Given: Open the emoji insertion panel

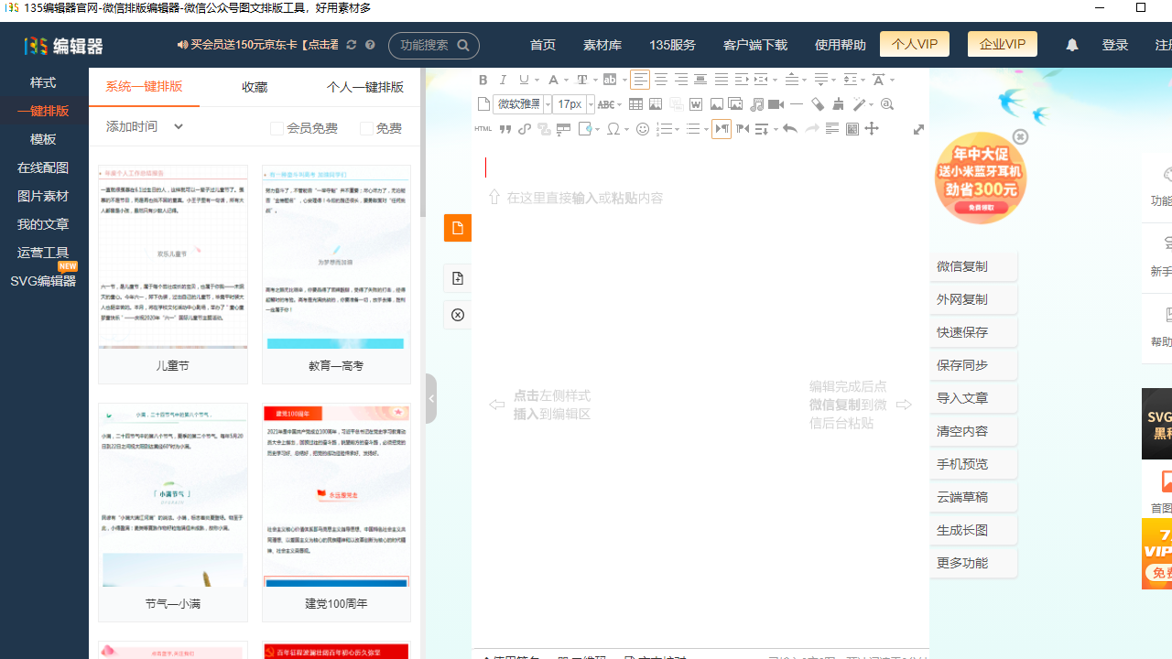Looking at the screenshot, I should [642, 128].
